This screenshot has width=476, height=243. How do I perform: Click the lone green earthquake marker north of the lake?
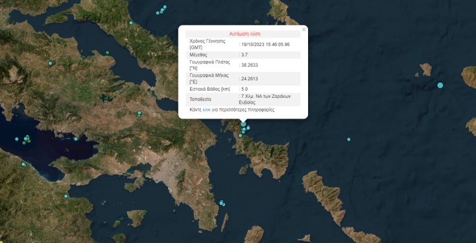(107, 52)
